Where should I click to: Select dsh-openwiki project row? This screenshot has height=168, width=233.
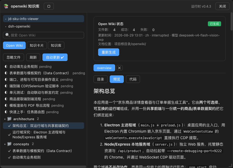[44, 26]
